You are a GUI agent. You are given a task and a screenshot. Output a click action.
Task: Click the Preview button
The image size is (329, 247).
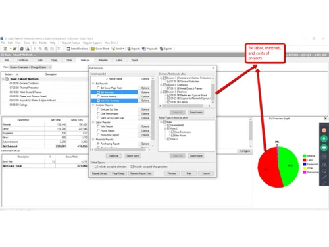[x=172, y=173]
